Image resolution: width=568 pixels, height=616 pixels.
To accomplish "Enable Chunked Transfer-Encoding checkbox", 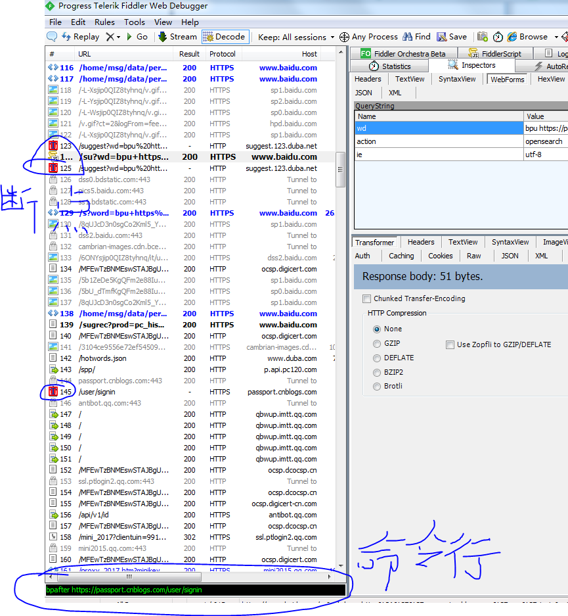I will (x=367, y=299).
